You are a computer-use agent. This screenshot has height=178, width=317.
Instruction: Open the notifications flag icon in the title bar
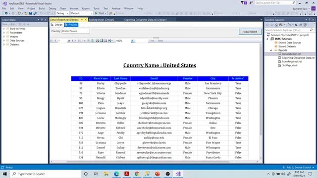pyautogui.click(x=244, y=3)
